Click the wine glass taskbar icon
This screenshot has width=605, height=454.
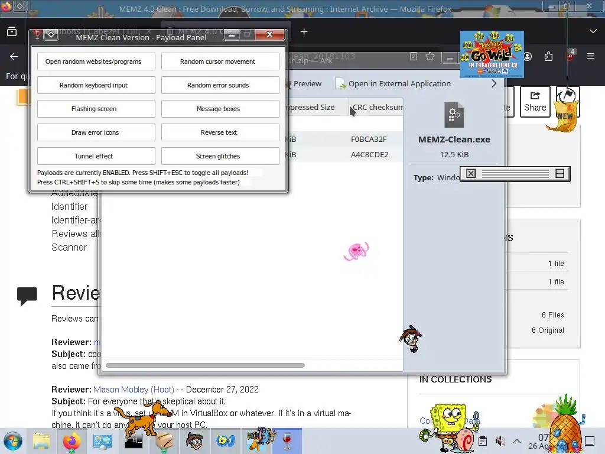click(x=287, y=441)
